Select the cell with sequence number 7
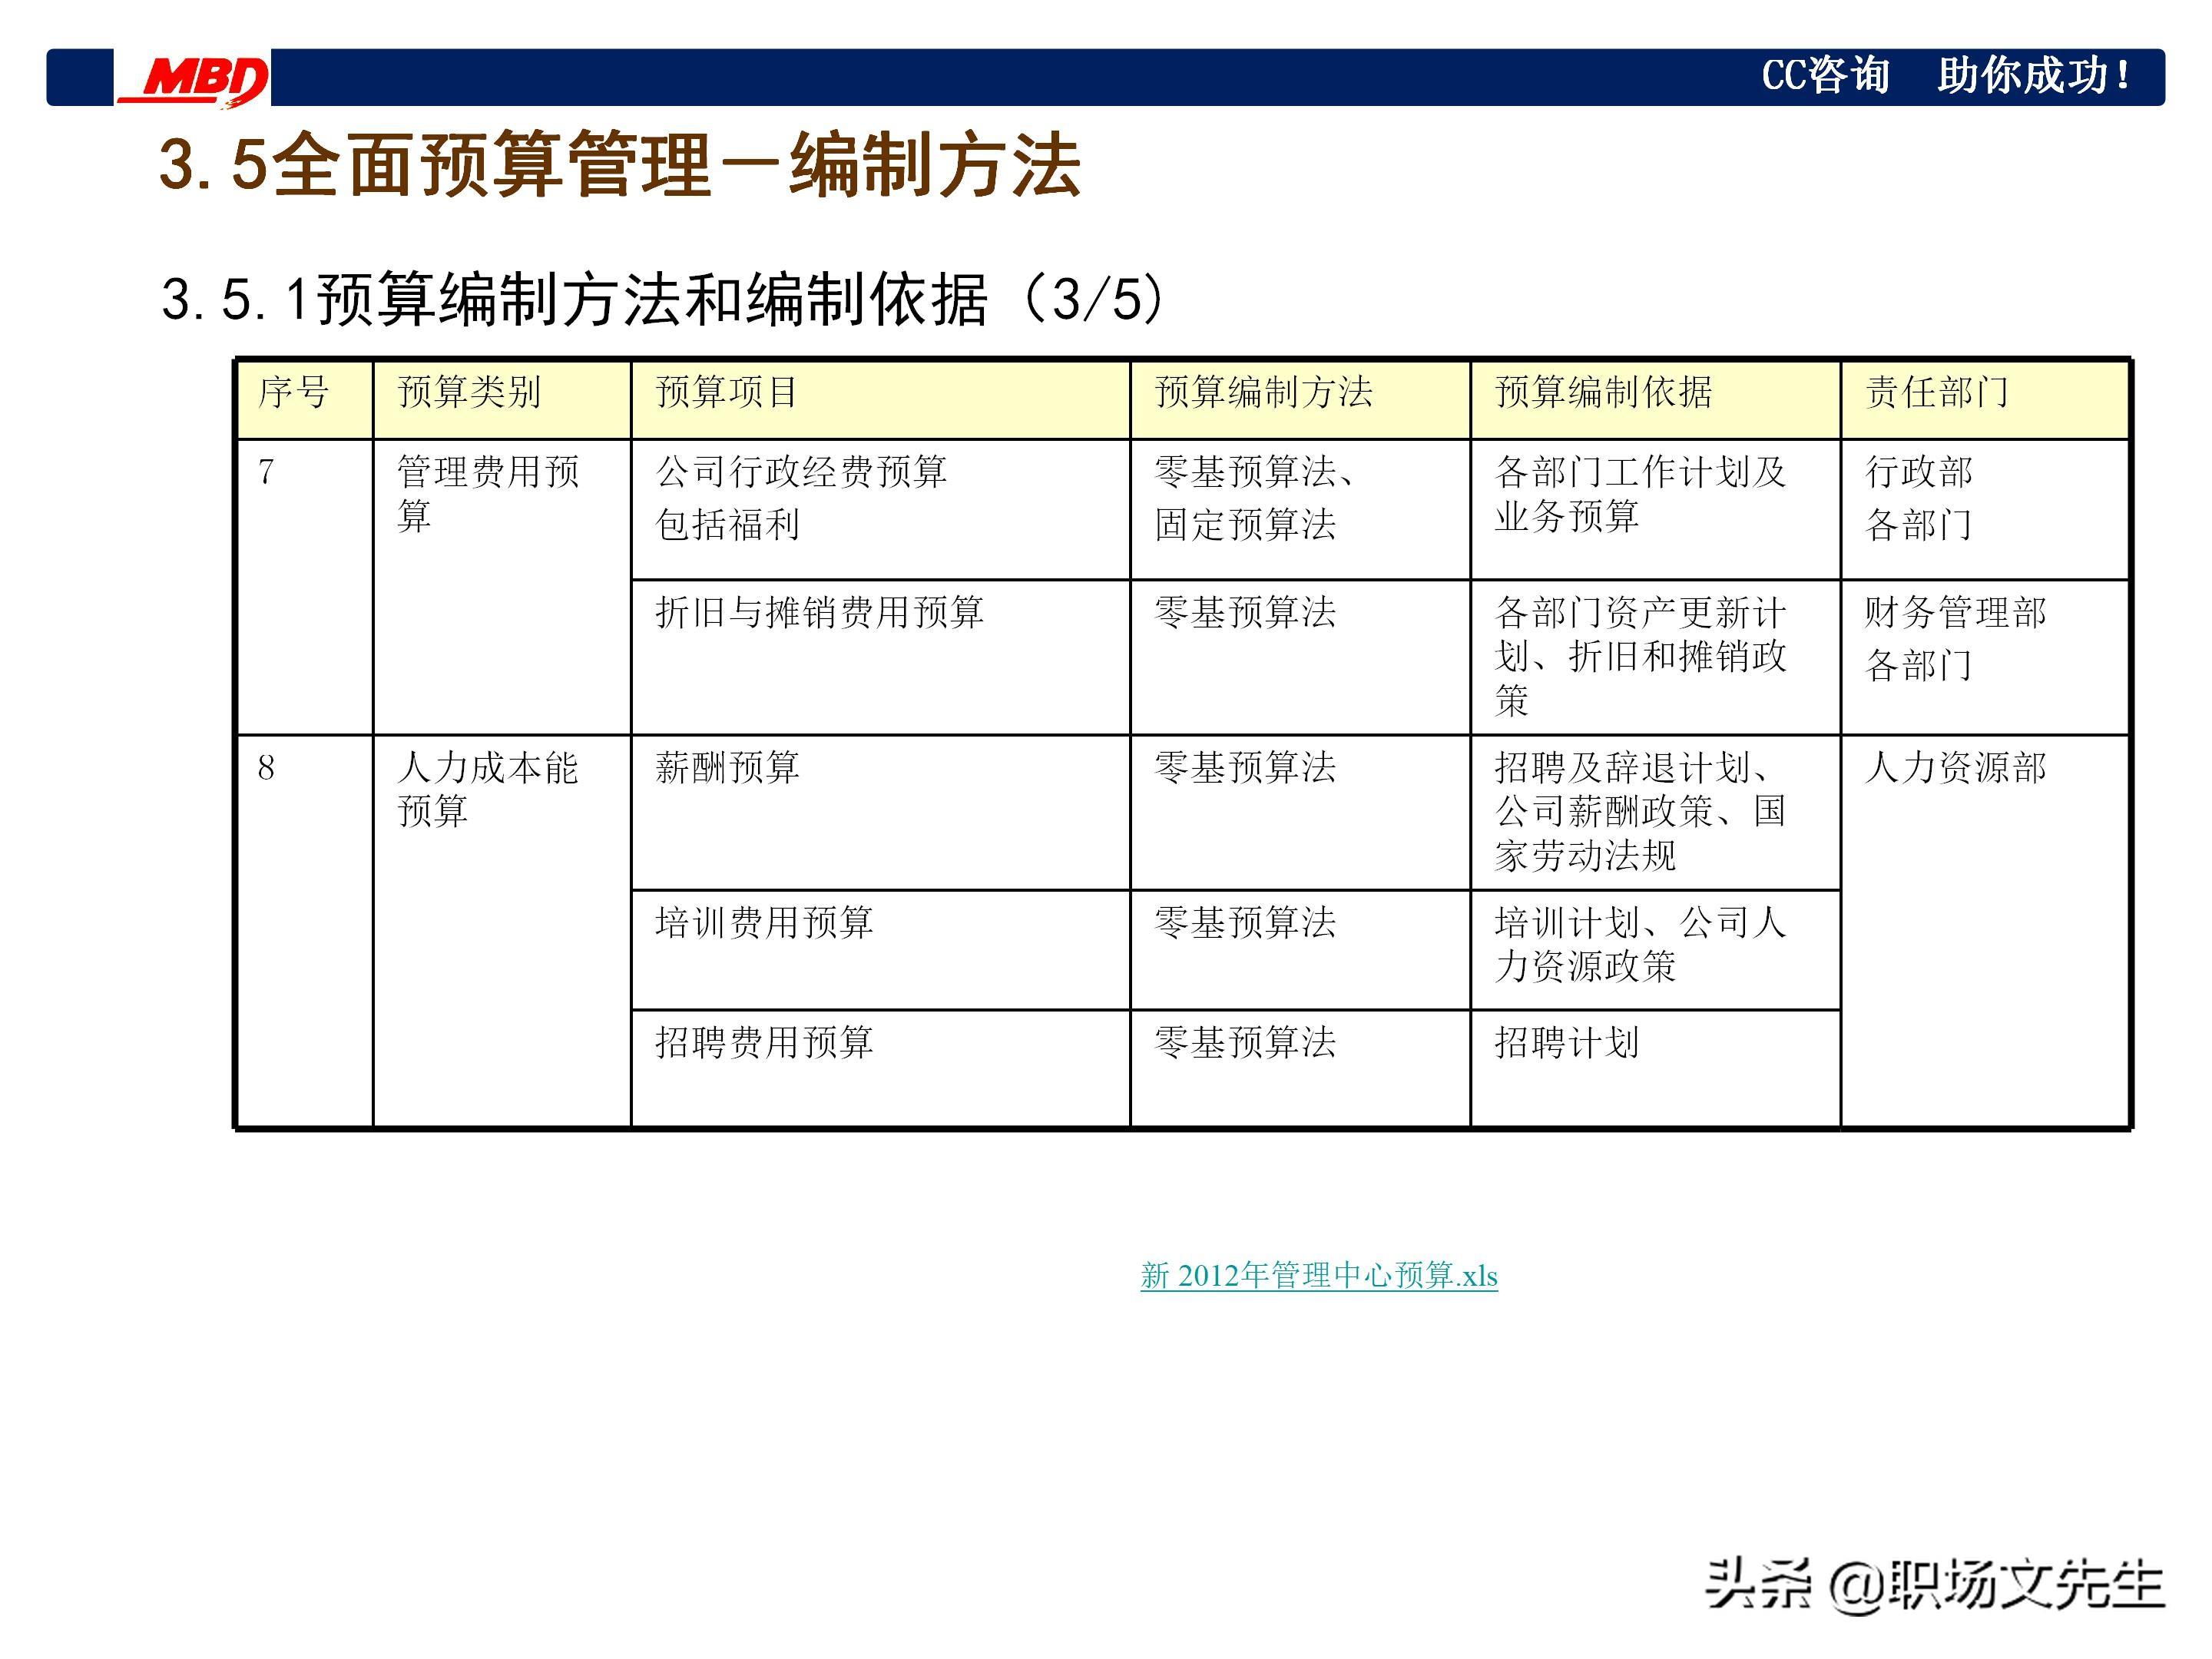Screen dimensions: 2212x1659 (x=304, y=587)
